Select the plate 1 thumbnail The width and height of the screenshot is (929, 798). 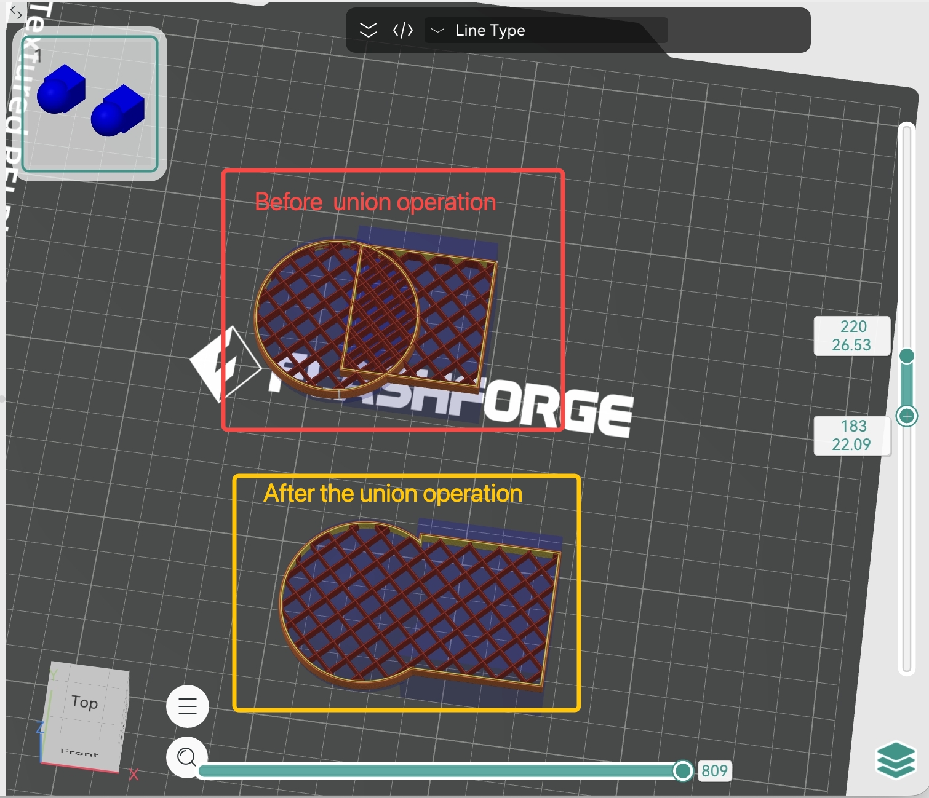[90, 103]
